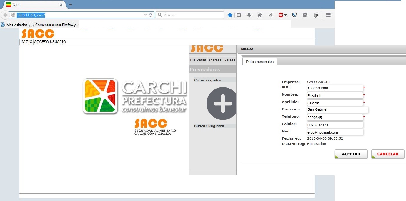
Task: Open the bookmarks list icon
Action: (x=239, y=15)
